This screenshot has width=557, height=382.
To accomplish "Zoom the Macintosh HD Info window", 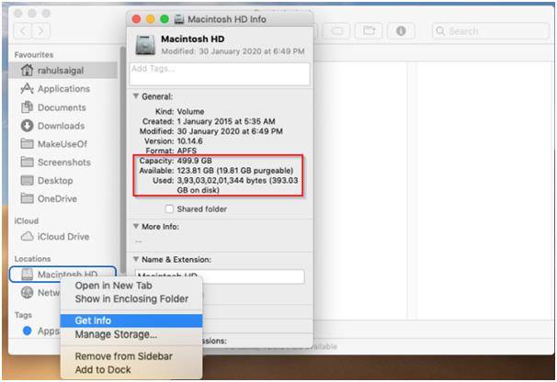I will [165, 18].
